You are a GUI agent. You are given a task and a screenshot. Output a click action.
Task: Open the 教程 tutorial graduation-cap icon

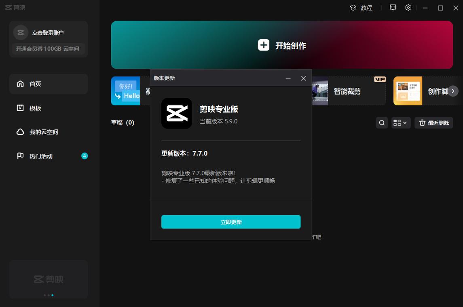(353, 8)
